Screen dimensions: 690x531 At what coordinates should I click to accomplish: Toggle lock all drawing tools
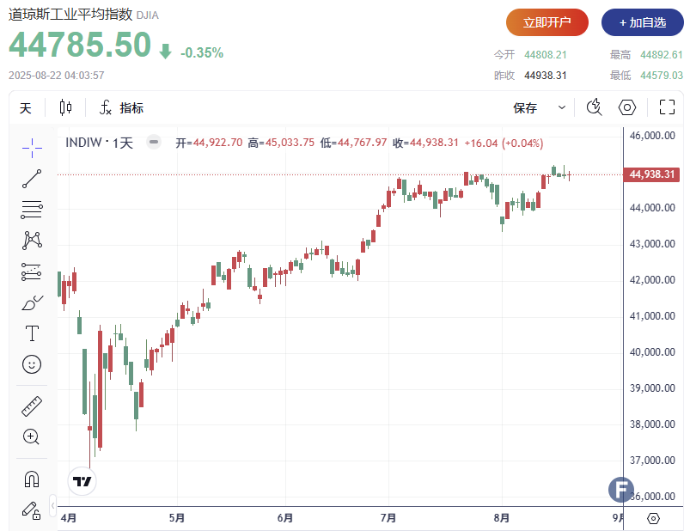coord(32,510)
